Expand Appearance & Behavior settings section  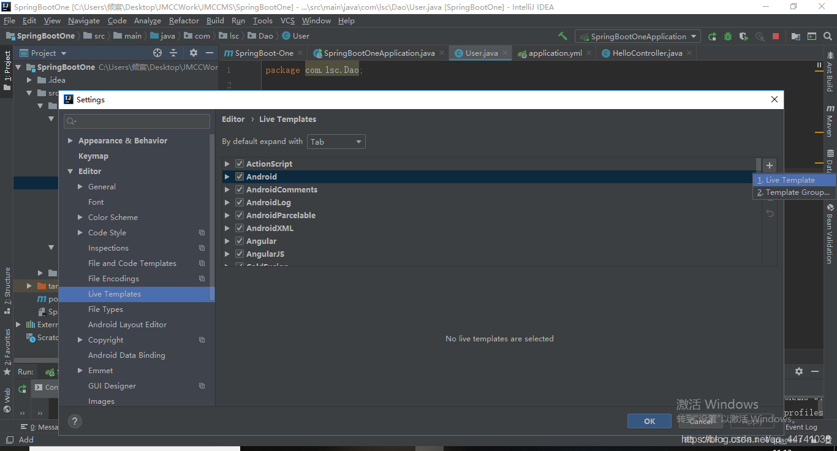[x=71, y=140]
